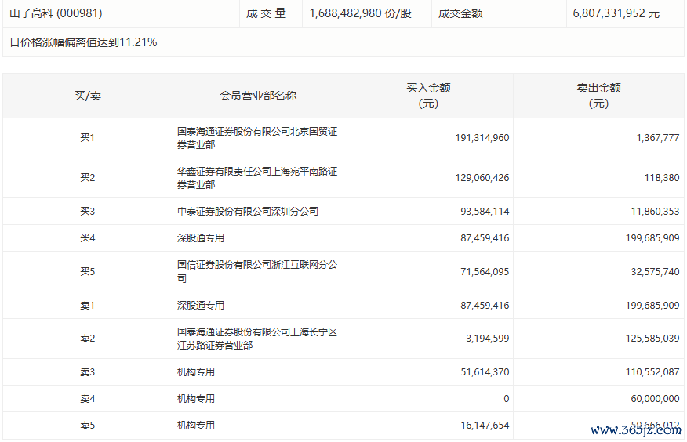687x442 pixels.
Task: Click 机构专用 in the 卖3 row
Action: 196,372
